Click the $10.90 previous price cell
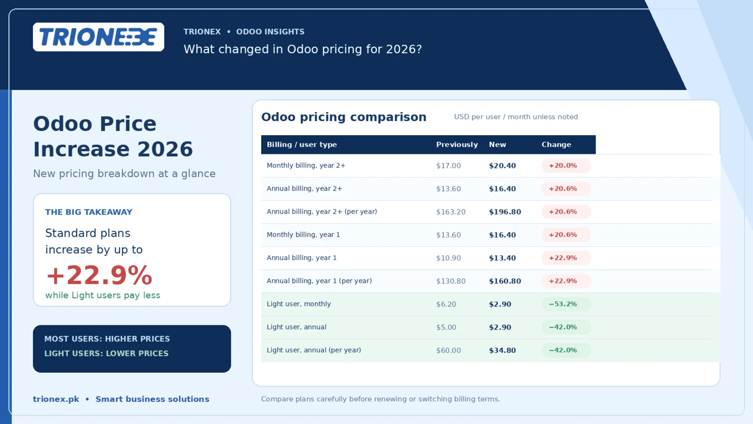The image size is (753, 424). (448, 258)
